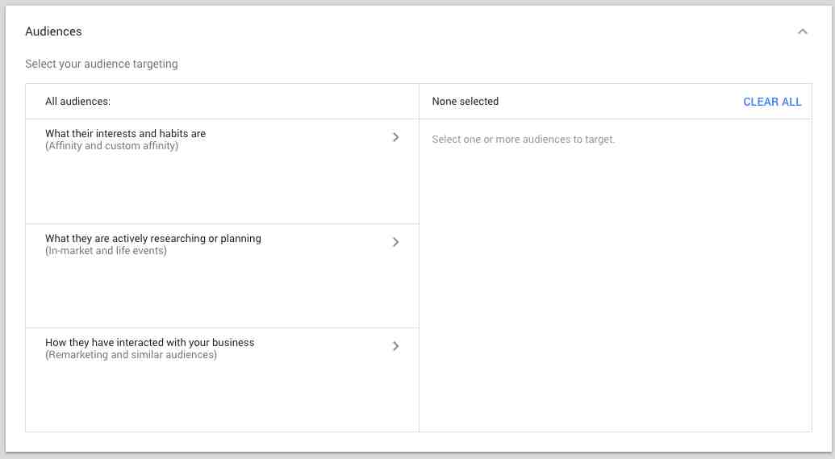This screenshot has width=835, height=459.
Task: Click the 'All audiences:' column header
Action: [77, 101]
